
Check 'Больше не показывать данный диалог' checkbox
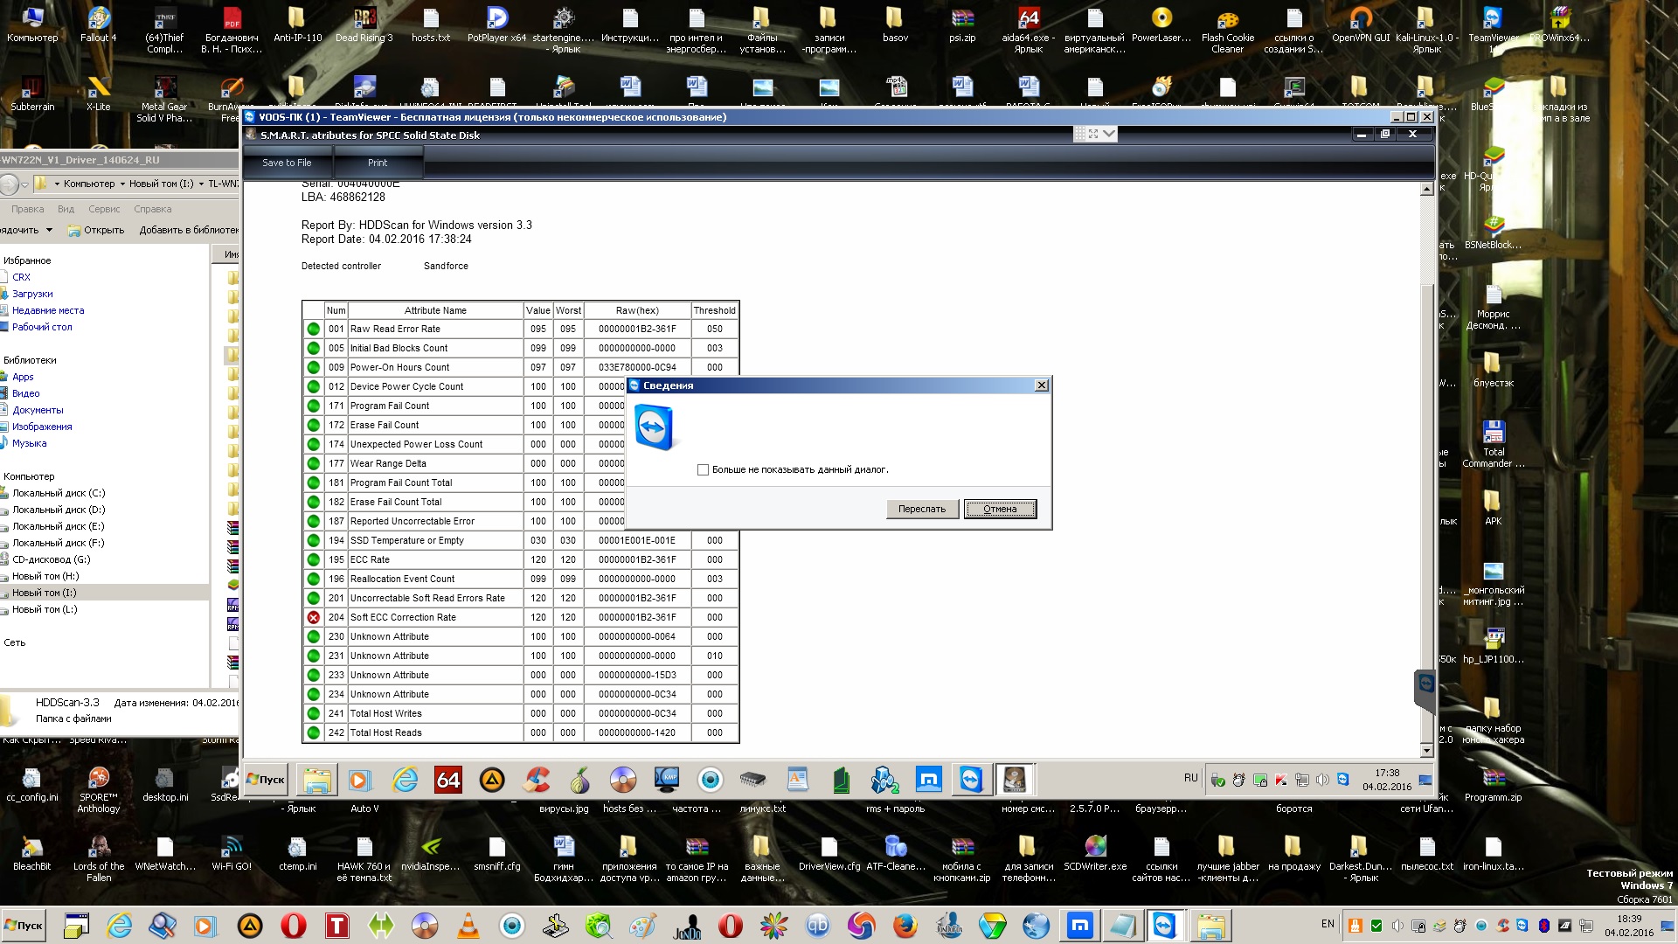tap(703, 470)
